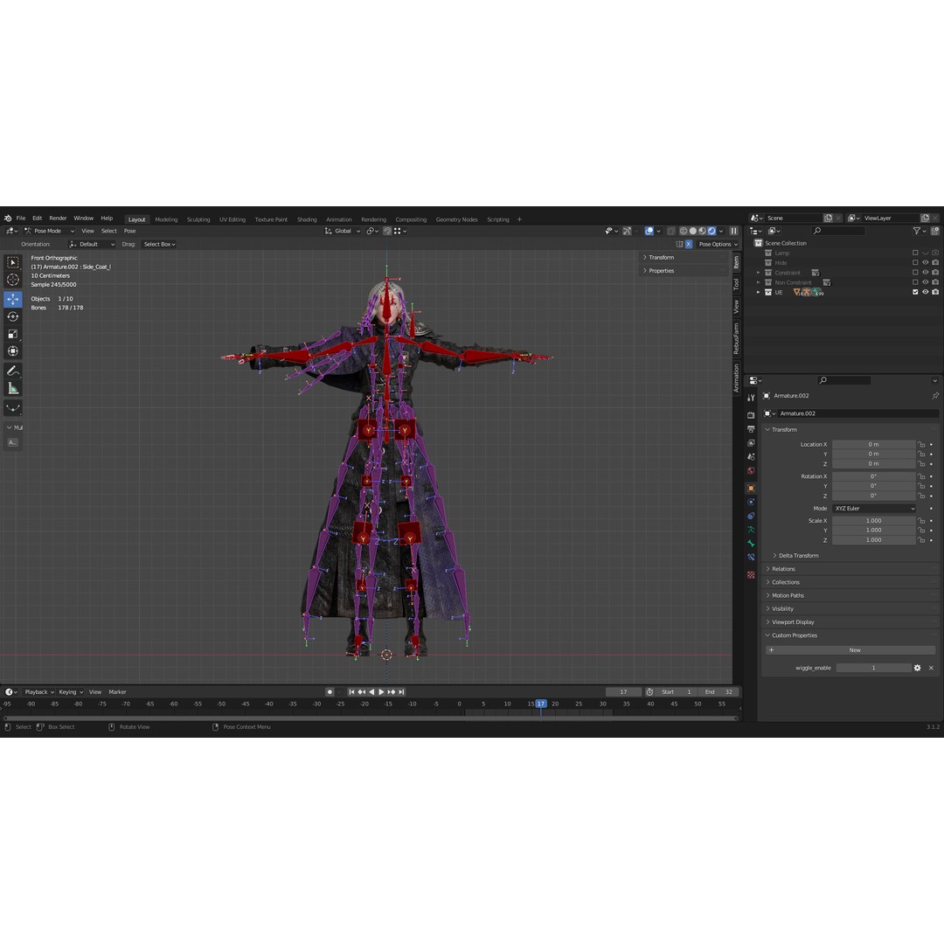The width and height of the screenshot is (944, 944).
Task: Open the World properties tab
Action: point(751,471)
